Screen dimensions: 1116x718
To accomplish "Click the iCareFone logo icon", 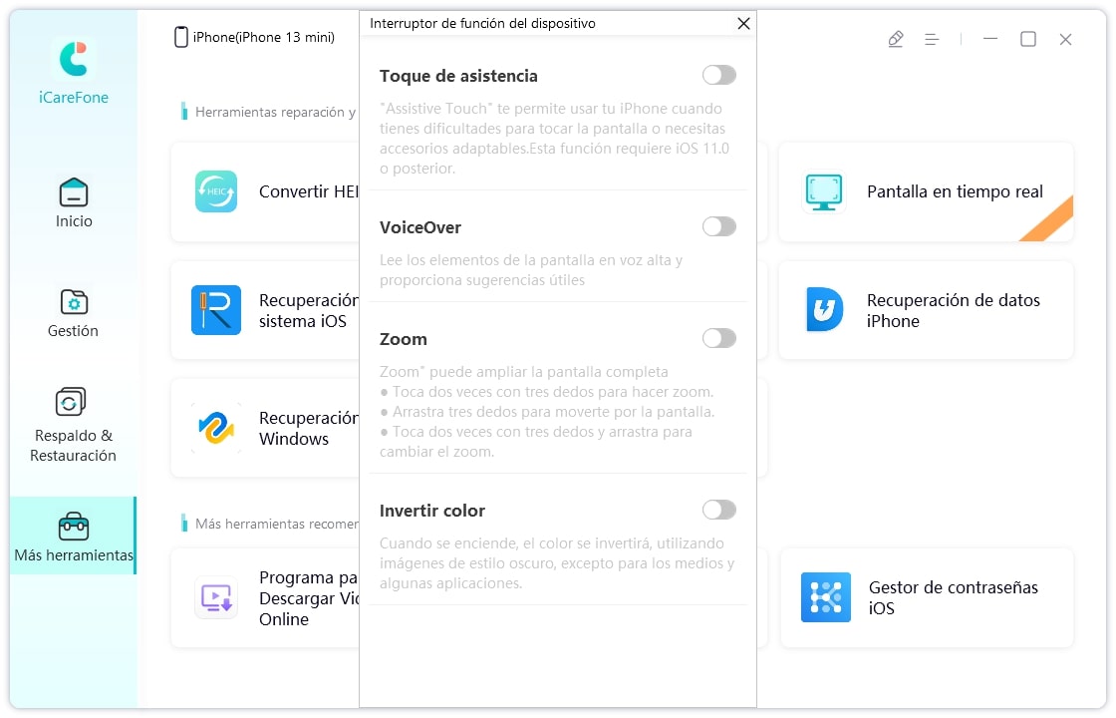I will click(74, 59).
